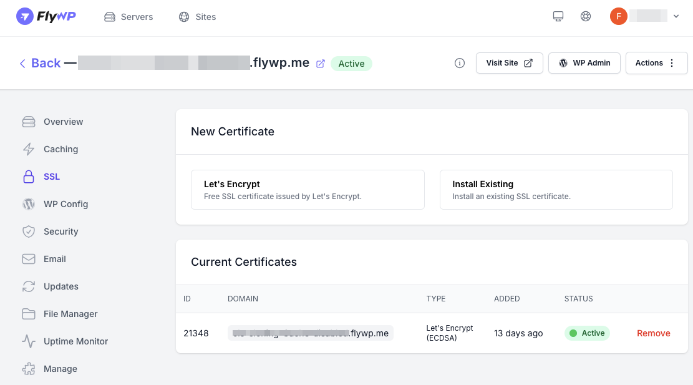Image resolution: width=693 pixels, height=385 pixels.
Task: Click the Updates refresh arrows icon
Action: (x=29, y=286)
